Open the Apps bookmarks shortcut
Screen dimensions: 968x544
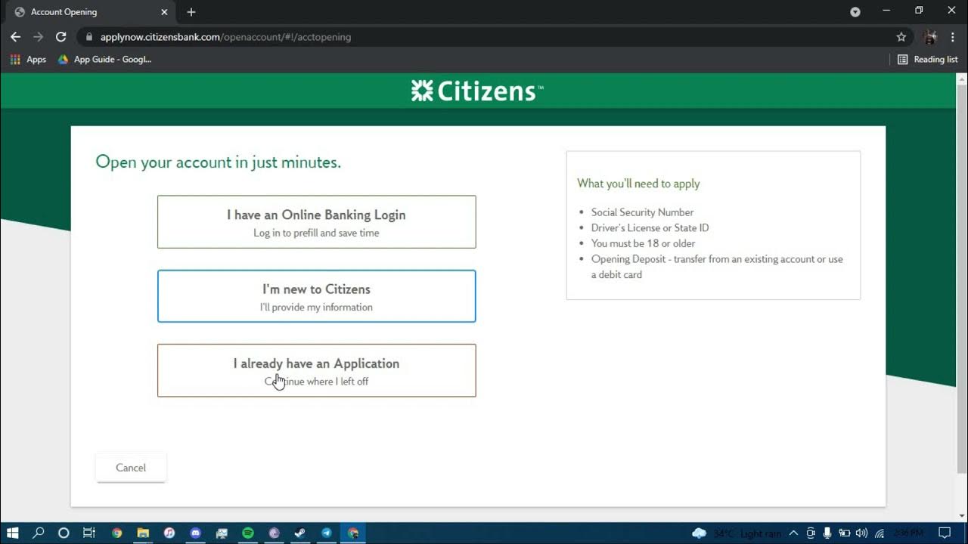pyautogui.click(x=28, y=59)
